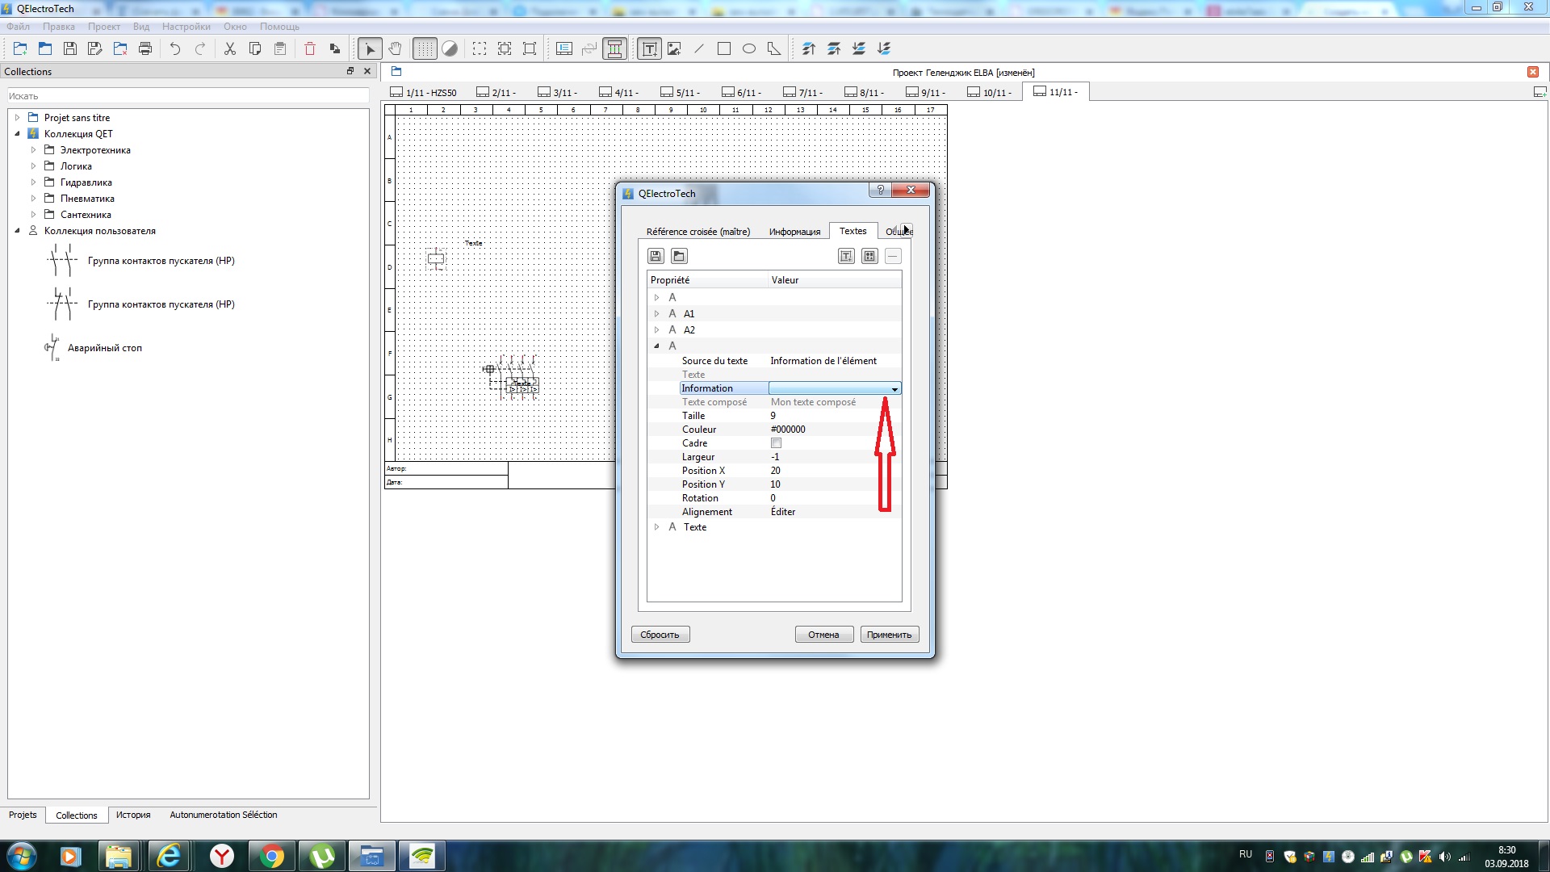Click the polygon drawing tool
Screen dimensions: 1550x872
pyautogui.click(x=774, y=49)
